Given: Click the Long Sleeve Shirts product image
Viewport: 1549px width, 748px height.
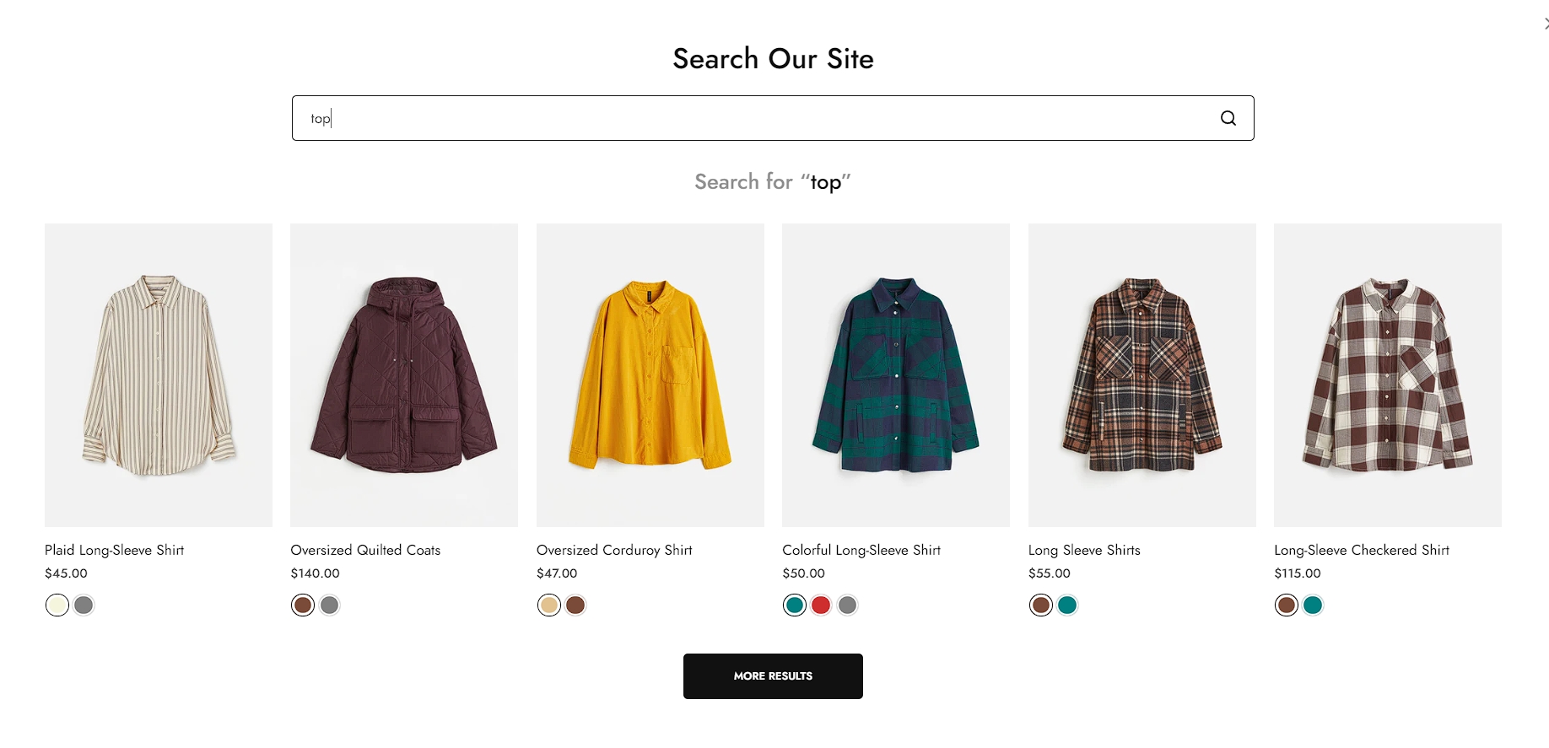Looking at the screenshot, I should point(1142,375).
